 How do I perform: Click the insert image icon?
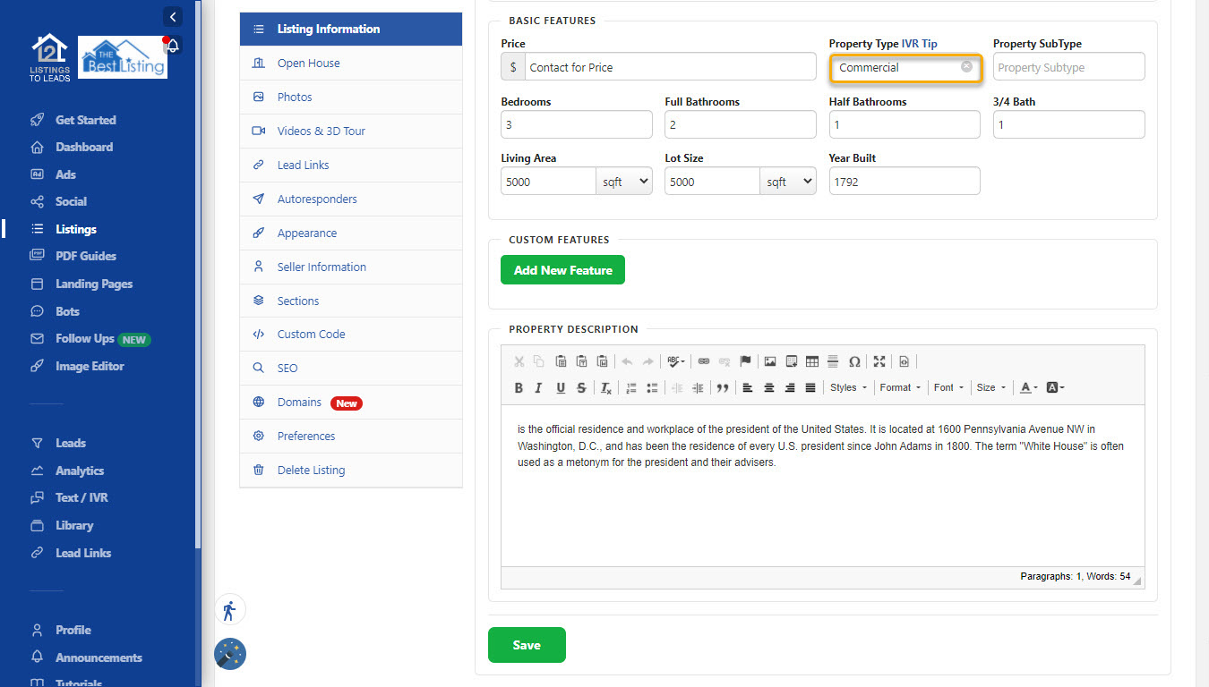769,361
